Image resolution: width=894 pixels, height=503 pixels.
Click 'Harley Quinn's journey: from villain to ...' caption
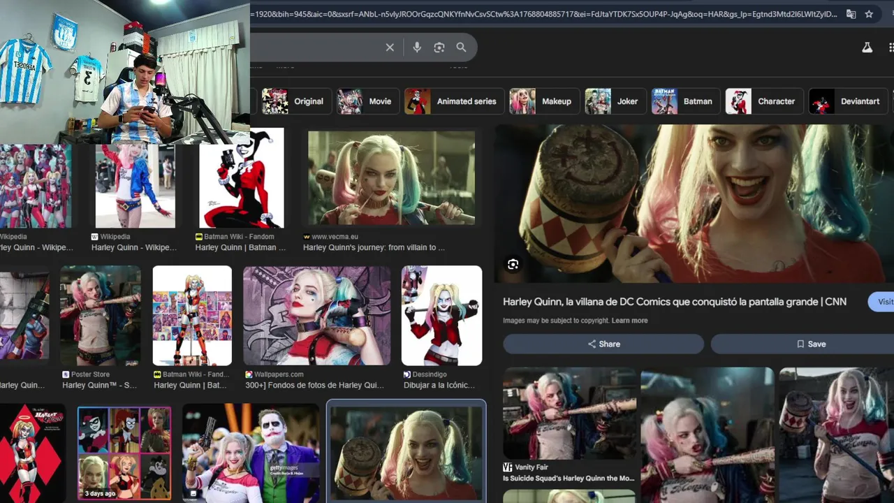(x=374, y=247)
